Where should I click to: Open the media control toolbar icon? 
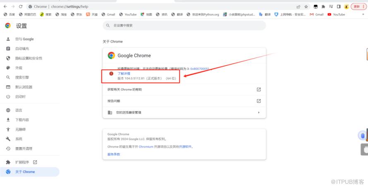(x=331, y=7)
